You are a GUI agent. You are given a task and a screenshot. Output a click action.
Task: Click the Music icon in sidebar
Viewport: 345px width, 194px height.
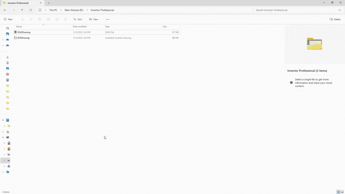point(7,74)
